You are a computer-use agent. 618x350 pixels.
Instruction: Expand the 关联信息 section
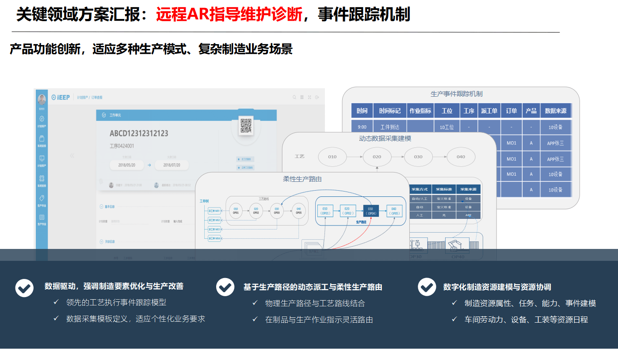(107, 241)
